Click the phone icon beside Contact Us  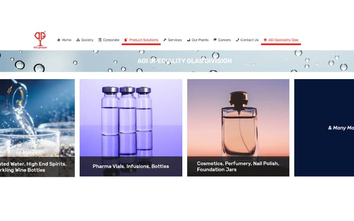coord(237,40)
